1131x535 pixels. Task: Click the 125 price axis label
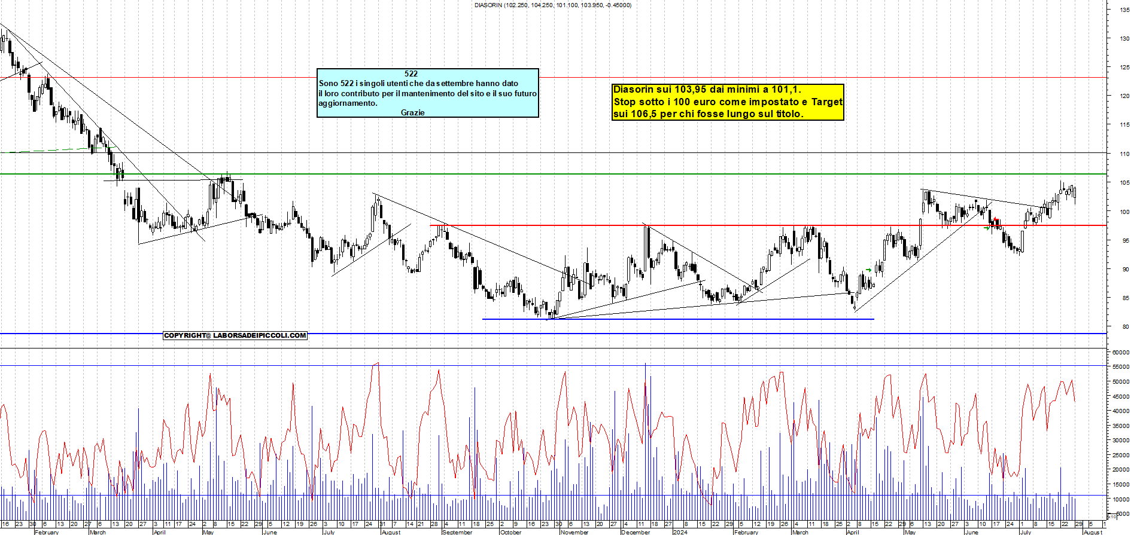click(x=1125, y=67)
